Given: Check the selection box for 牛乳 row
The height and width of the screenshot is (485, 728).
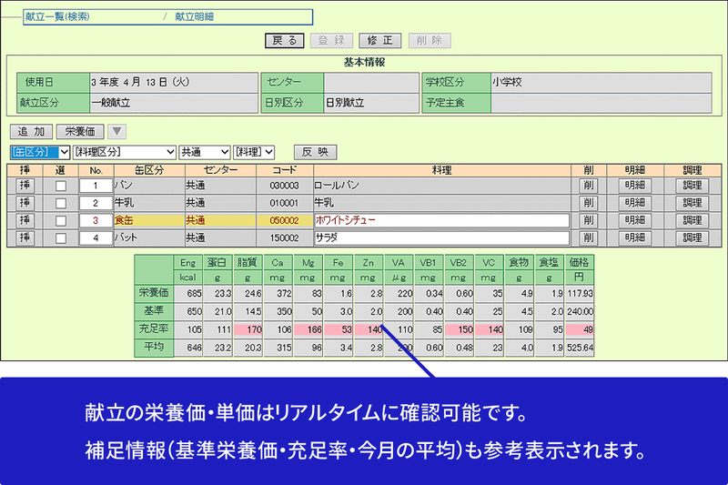Looking at the screenshot, I should 60,203.
